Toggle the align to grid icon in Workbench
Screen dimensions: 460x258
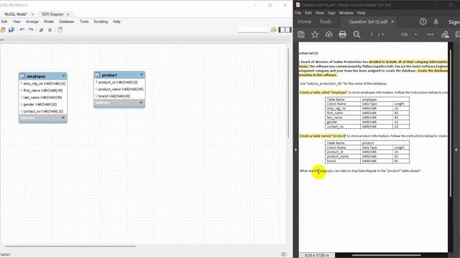pos(50,30)
